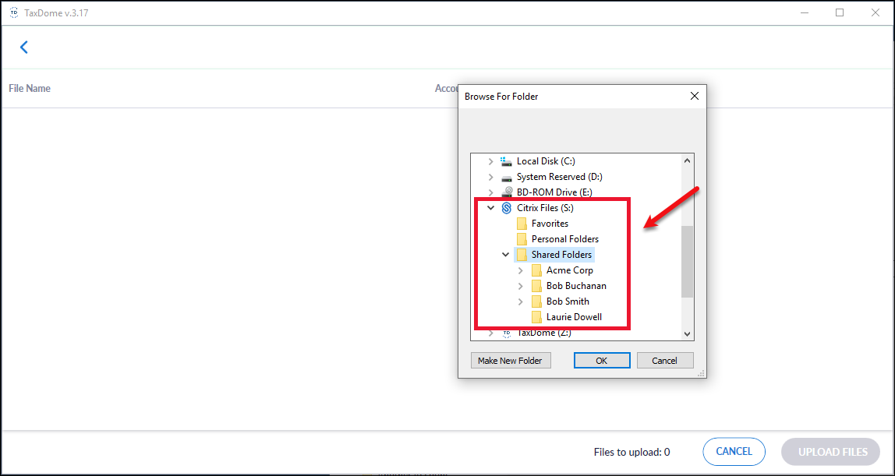Collapse the Citrix Files (S:) tree node
Viewport: 895px width, 476px height.
pyautogui.click(x=490, y=208)
